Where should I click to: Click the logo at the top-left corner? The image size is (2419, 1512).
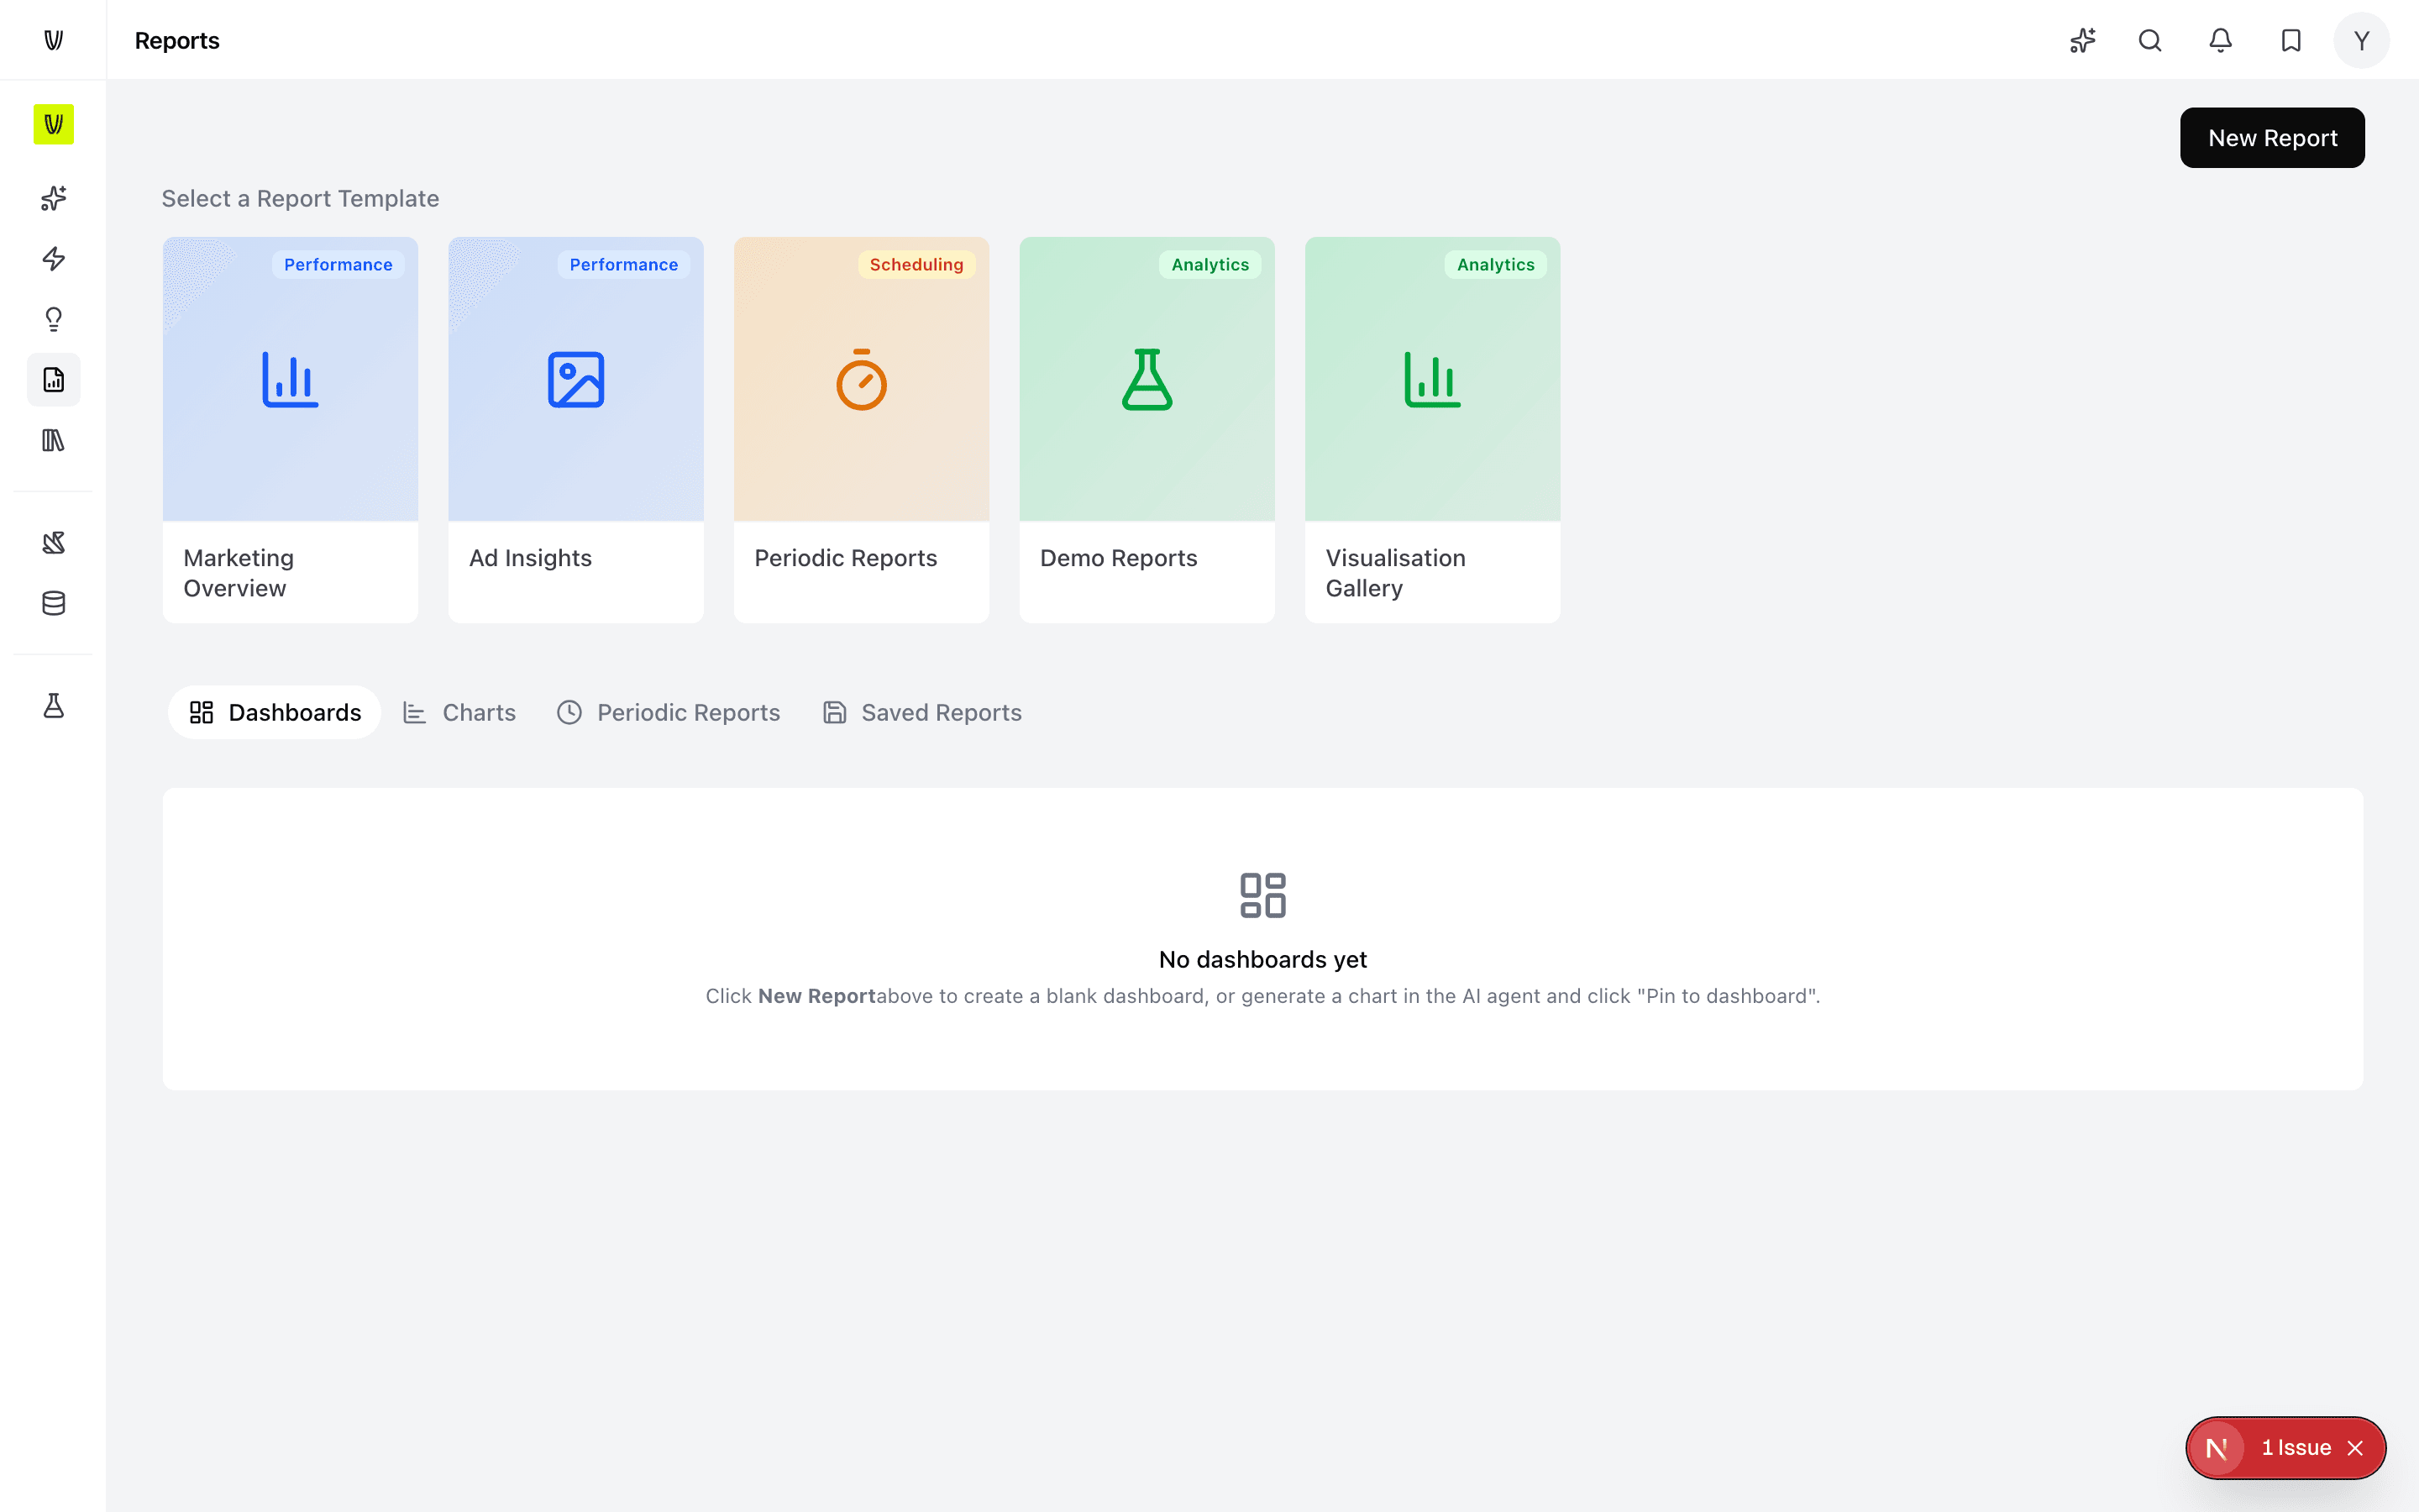tap(54, 40)
